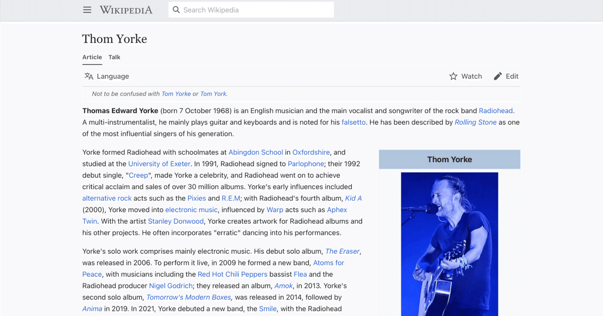The image size is (603, 316).
Task: Click the Edit pencil icon
Action: click(498, 76)
